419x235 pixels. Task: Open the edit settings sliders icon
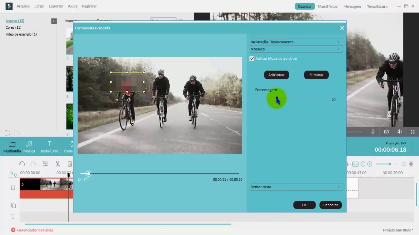pyautogui.click(x=46, y=164)
